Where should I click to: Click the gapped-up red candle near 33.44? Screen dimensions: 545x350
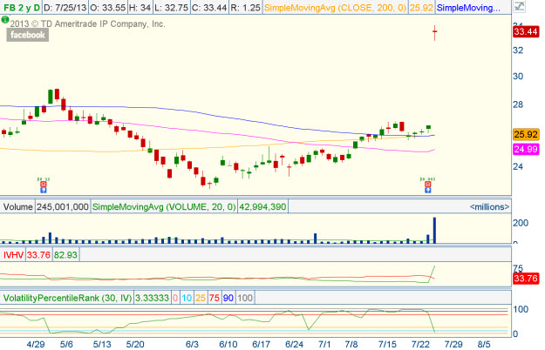(434, 33)
